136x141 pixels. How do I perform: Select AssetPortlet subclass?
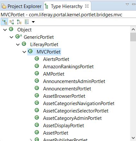(x=56, y=133)
